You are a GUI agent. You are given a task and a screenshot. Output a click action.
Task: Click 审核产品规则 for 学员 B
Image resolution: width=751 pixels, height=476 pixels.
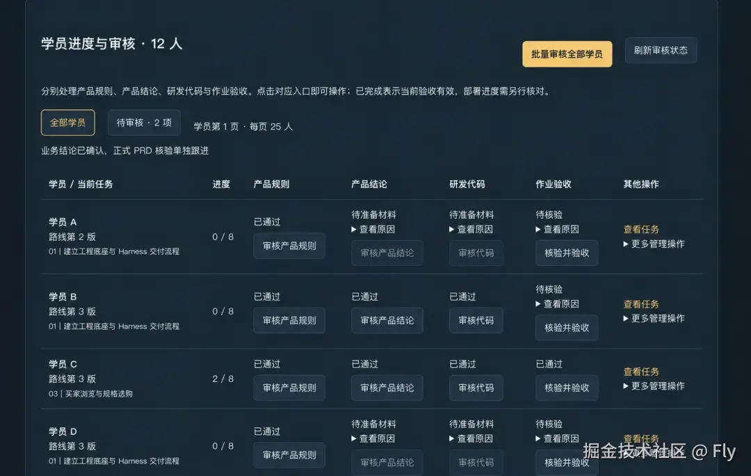coord(289,320)
